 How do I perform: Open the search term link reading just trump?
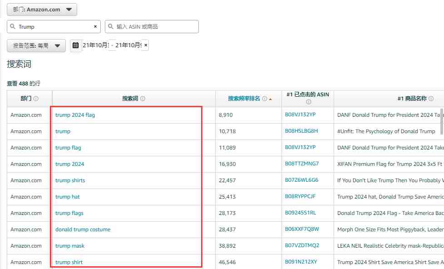tap(63, 131)
